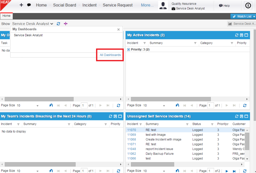Close the My Dashboards popup

coord(118,29)
